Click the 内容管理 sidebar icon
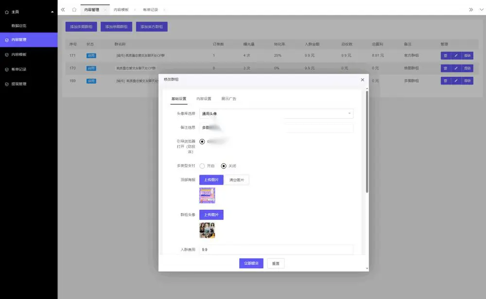The height and width of the screenshot is (299, 486). click(7, 40)
